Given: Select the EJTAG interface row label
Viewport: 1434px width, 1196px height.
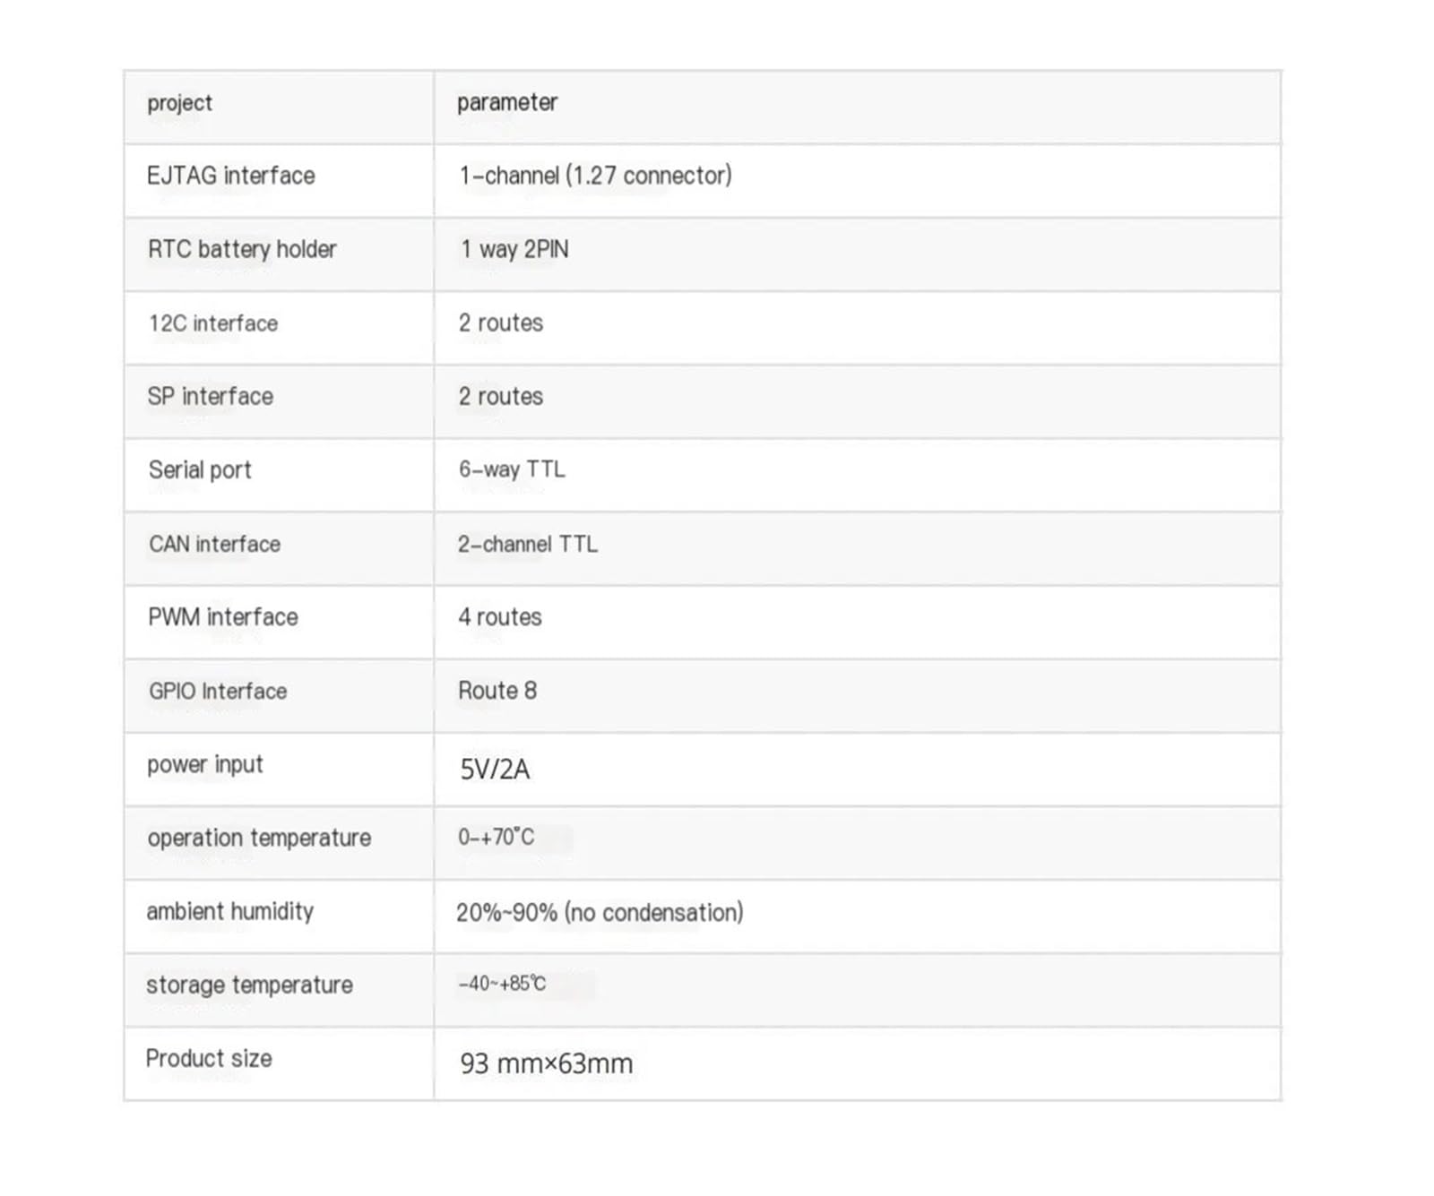Looking at the screenshot, I should click(231, 176).
